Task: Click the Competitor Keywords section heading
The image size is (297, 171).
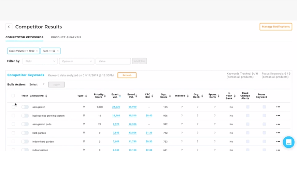Action: point(26,75)
